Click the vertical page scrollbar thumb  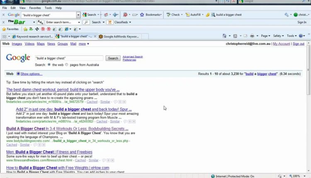[x=308, y=70]
